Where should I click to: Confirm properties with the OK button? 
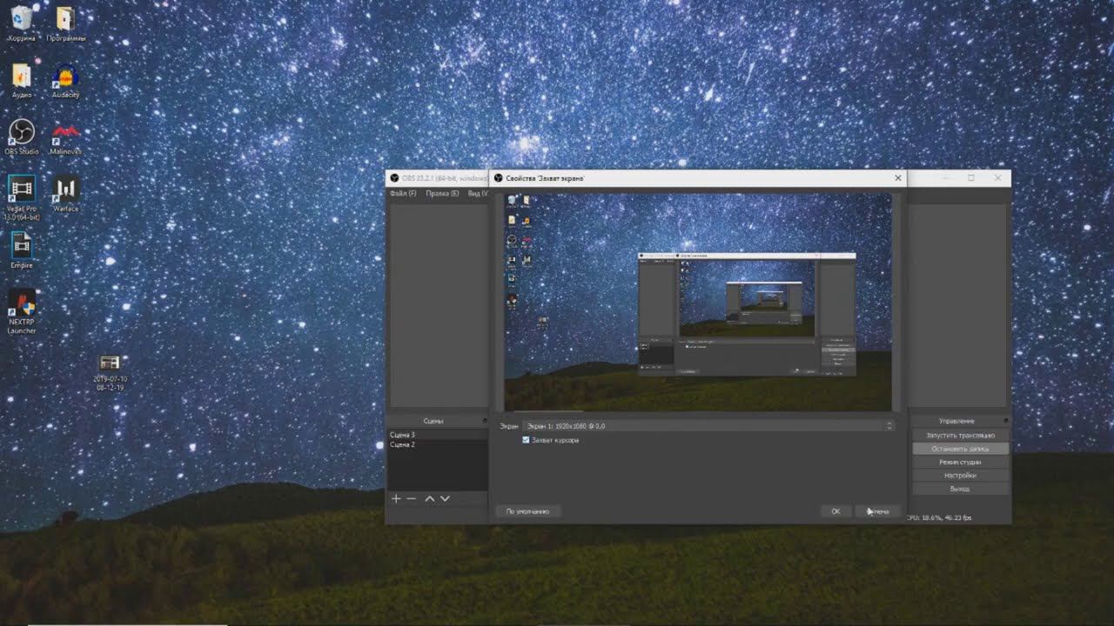pos(835,511)
